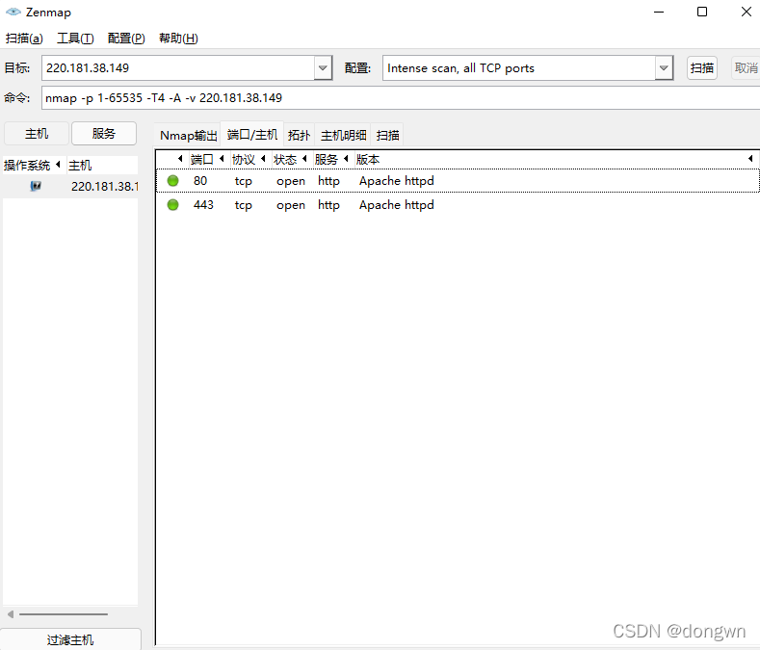Image resolution: width=760 pixels, height=650 pixels.
Task: Switch to the 拓扑 tab
Action: [299, 135]
